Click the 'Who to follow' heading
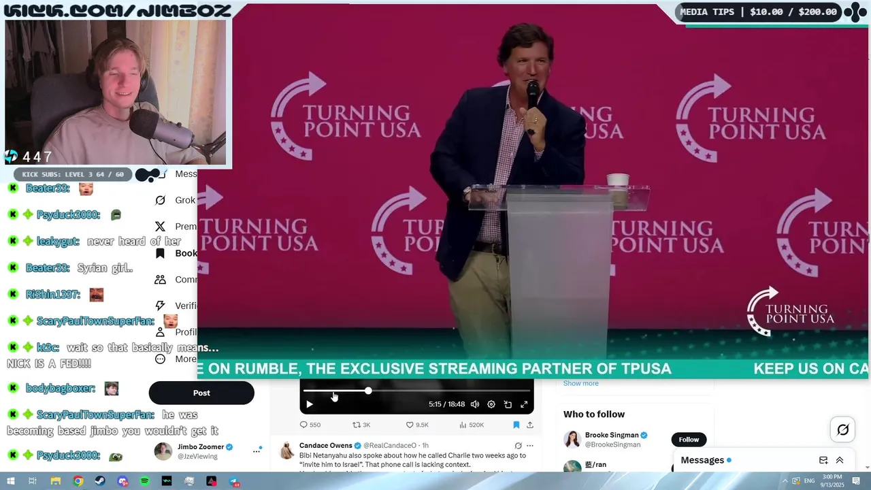This screenshot has width=871, height=490. [594, 414]
